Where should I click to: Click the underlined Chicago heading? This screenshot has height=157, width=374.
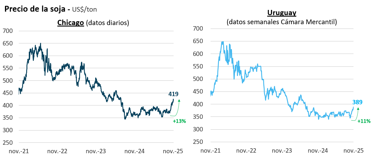[x=70, y=22]
